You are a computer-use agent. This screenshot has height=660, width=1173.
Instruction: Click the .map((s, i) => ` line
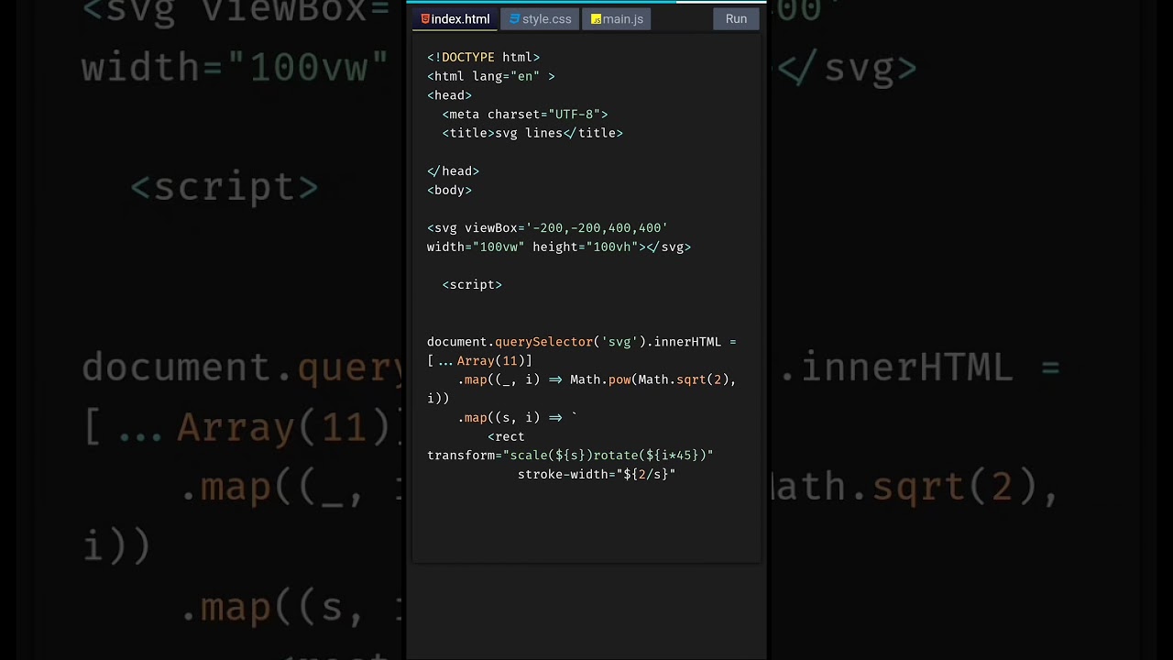click(x=517, y=418)
